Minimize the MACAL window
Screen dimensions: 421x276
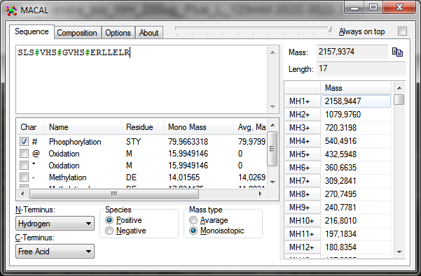pyautogui.click(x=354, y=8)
